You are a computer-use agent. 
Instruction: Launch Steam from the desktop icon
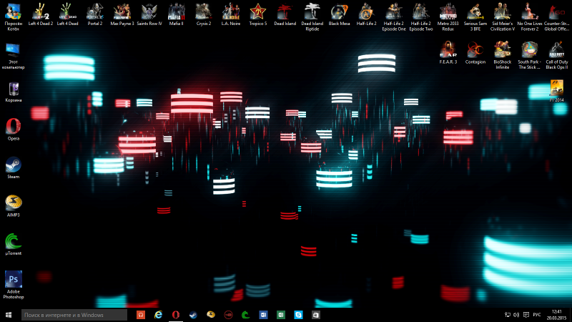point(14,168)
